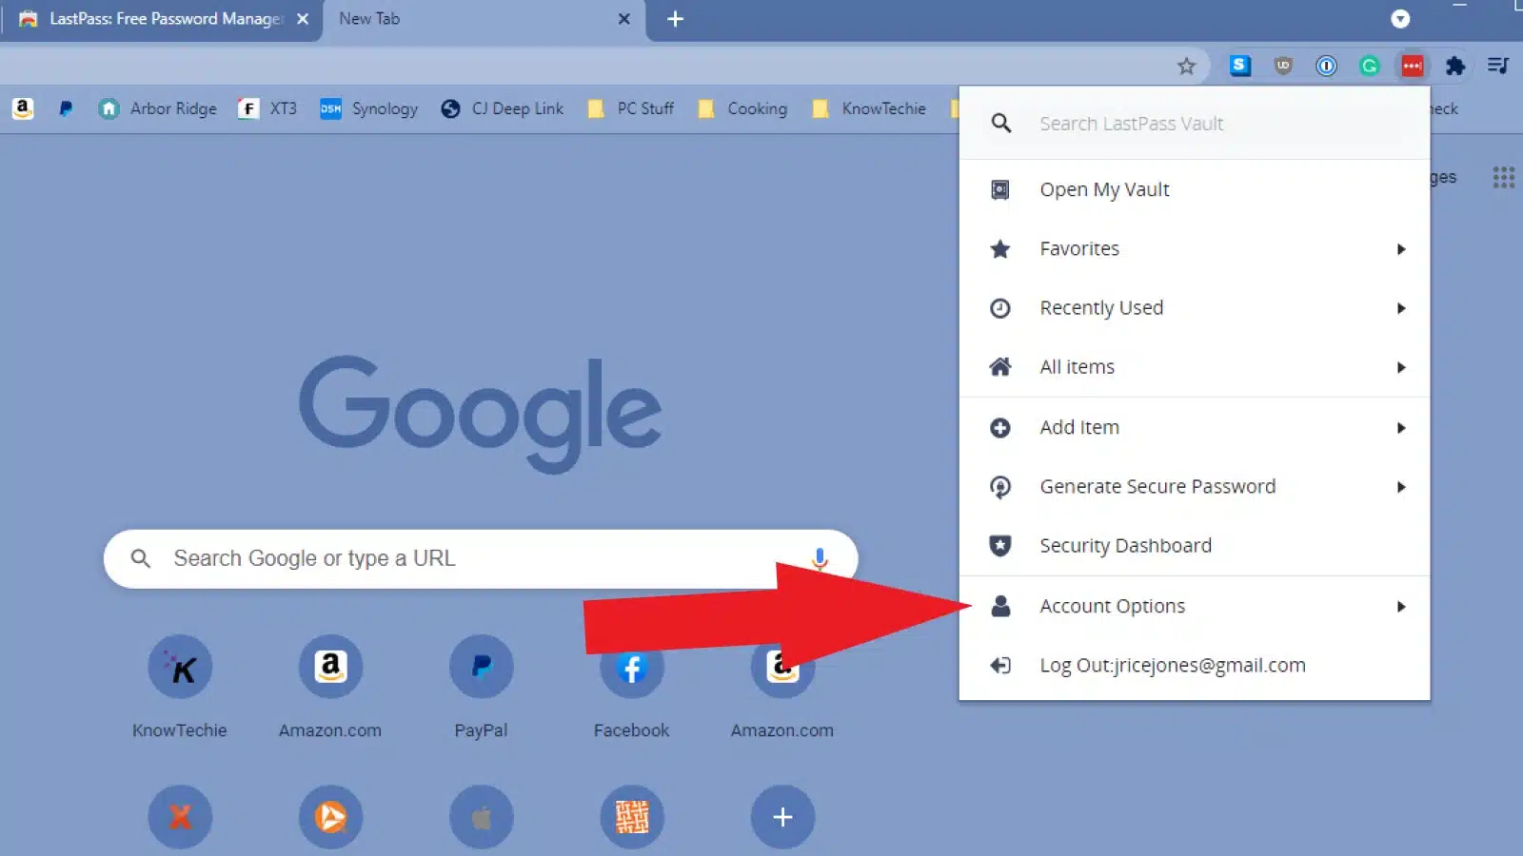Viewport: 1523px width, 856px height.
Task: Open the uBlock Origin extension
Action: tap(1282, 66)
